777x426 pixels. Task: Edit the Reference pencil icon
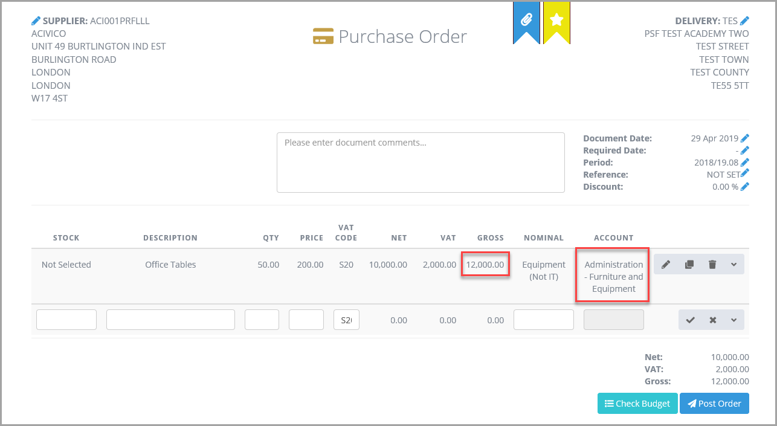744,174
